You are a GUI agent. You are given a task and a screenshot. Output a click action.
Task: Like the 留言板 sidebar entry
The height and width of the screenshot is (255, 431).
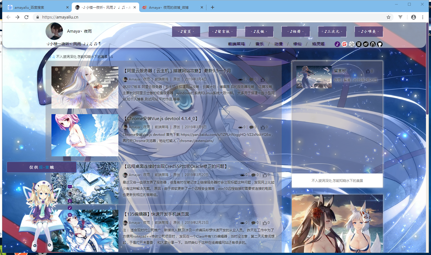[368, 71]
